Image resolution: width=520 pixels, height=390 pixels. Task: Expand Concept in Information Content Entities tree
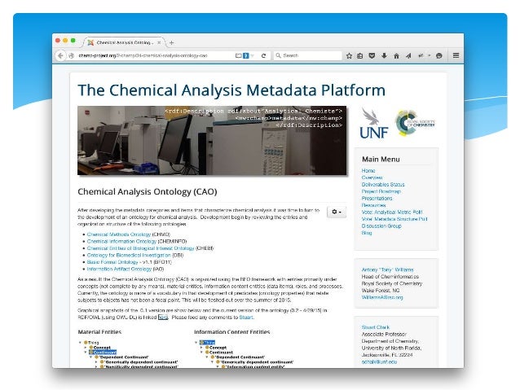pyautogui.click(x=201, y=348)
